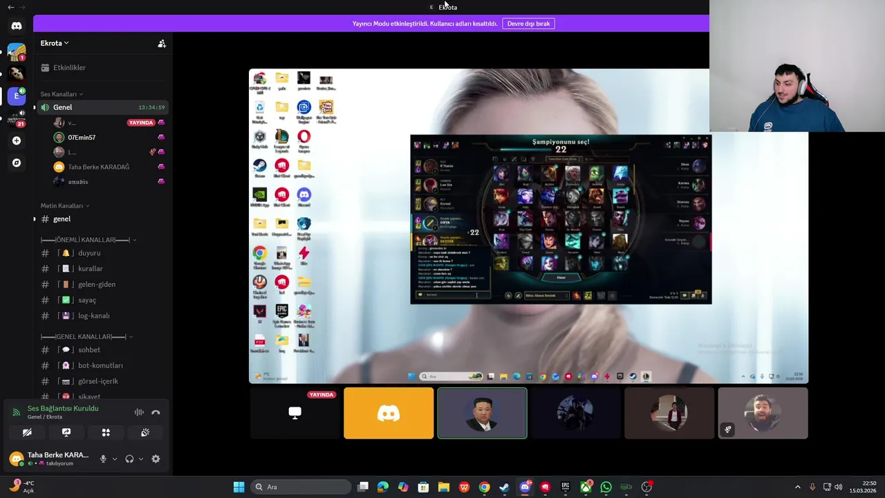885x498 pixels.
Task: Turn on the camera
Action: [x=27, y=432]
